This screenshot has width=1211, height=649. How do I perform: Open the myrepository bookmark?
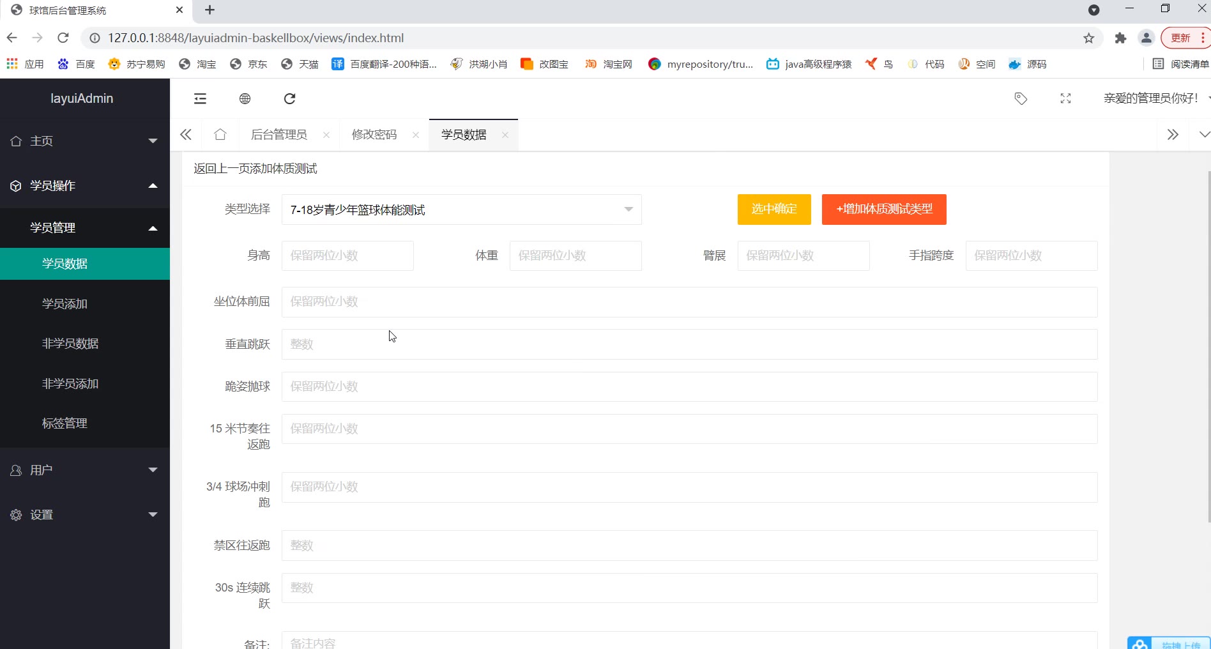click(701, 64)
